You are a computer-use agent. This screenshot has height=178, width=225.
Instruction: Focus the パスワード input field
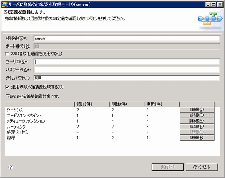point(126,70)
